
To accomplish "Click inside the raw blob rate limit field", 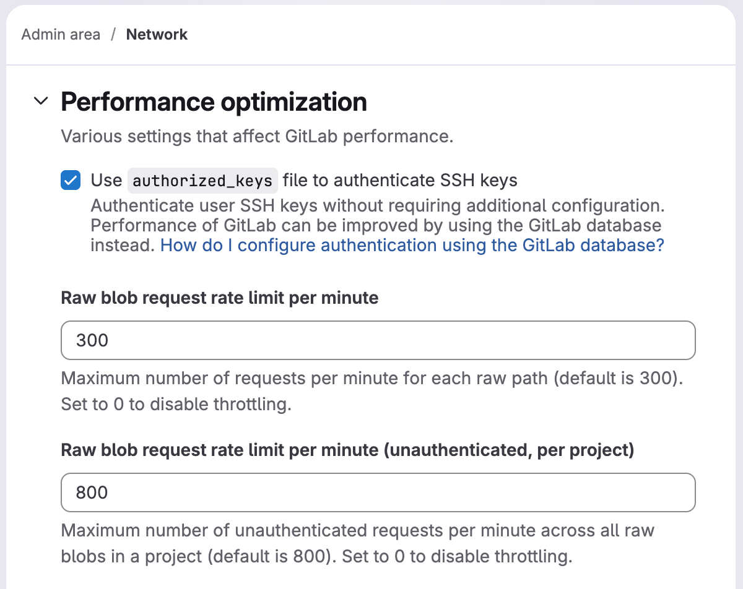I will [378, 340].
